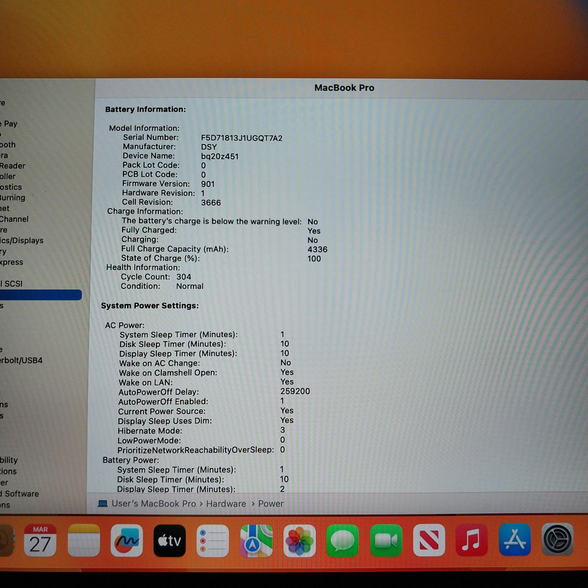Click Wake on Clamshell Open label
This screenshot has width=588, height=588.
tap(168, 373)
